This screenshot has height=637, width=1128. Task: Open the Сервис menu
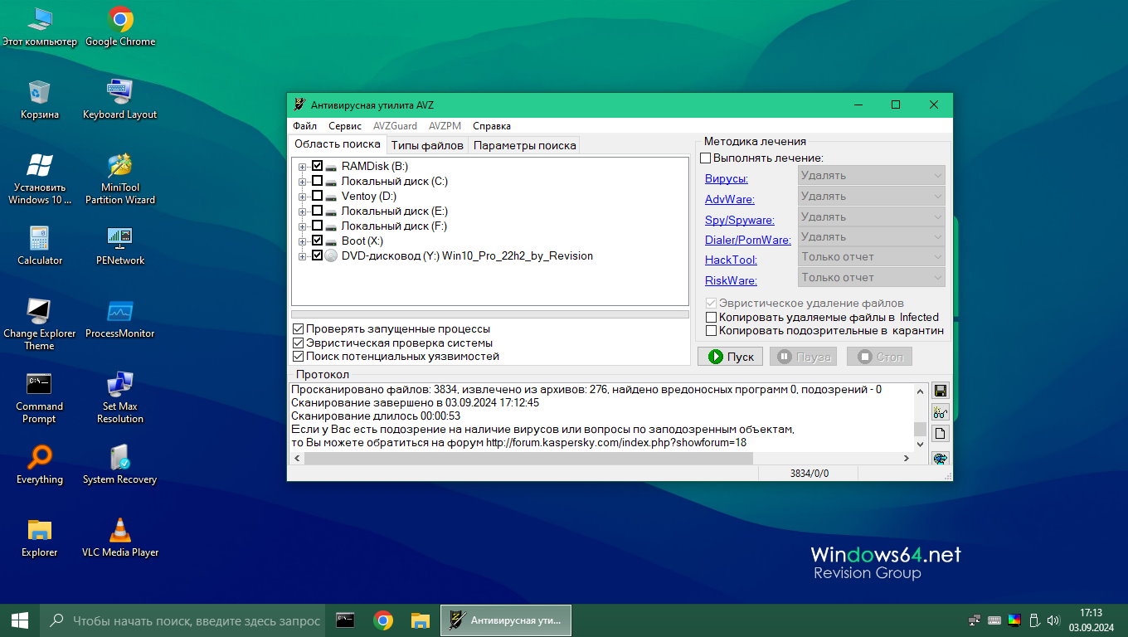344,126
